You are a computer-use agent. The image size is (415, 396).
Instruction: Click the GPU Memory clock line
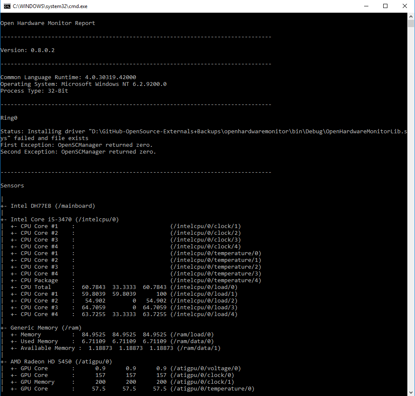point(85,382)
